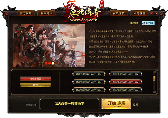Open QQ交谈 customer service chat
Viewport: 168px width, 118px height.
click(x=148, y=23)
